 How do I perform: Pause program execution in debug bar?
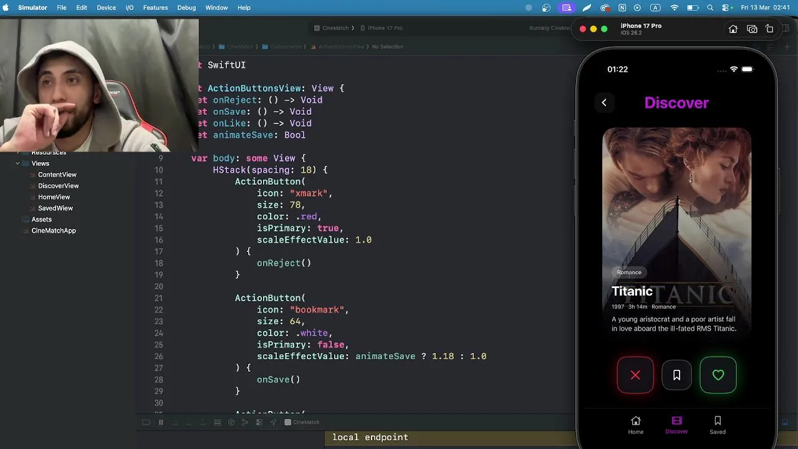(160, 422)
